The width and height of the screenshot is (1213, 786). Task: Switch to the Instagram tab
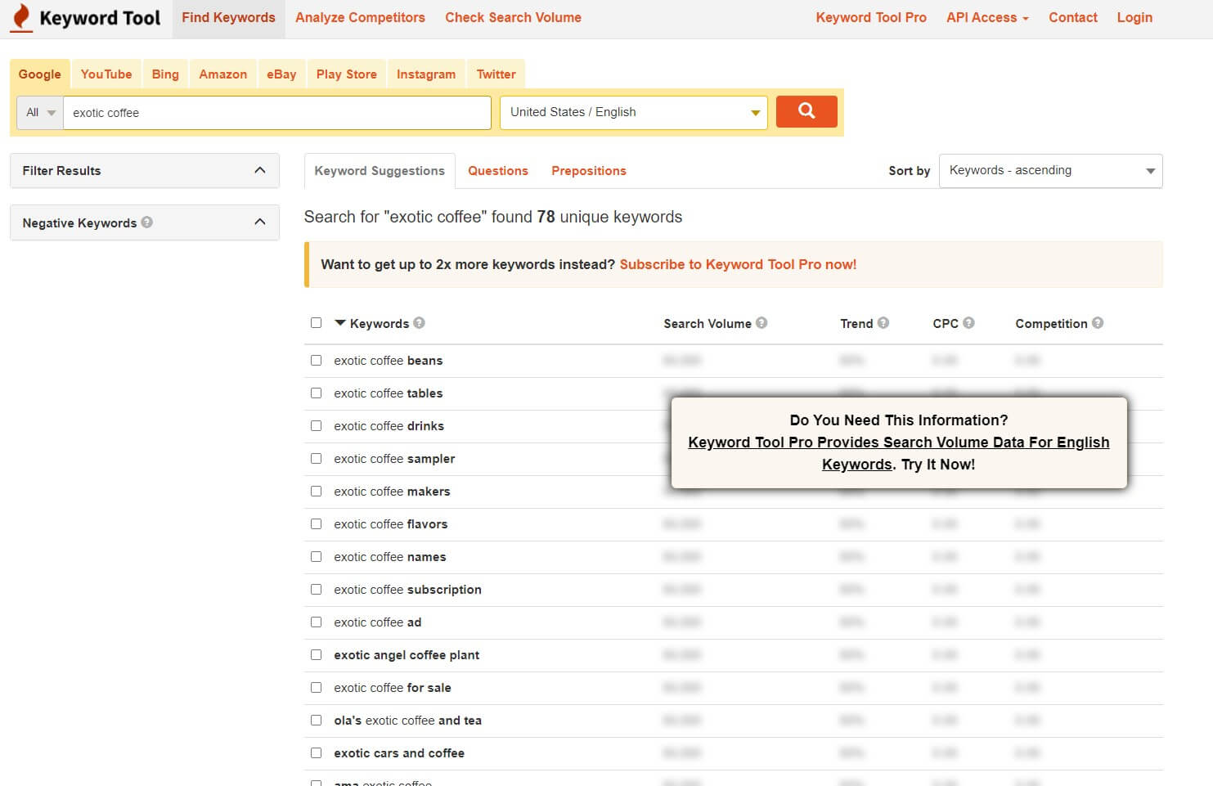(x=426, y=74)
